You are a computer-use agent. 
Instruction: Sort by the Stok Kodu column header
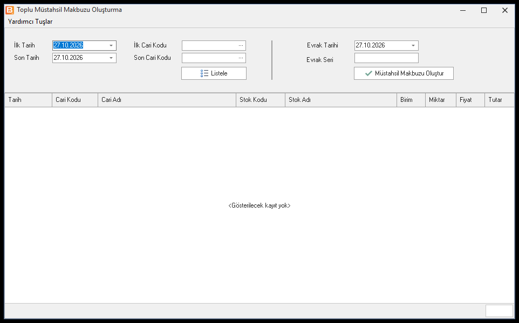[x=261, y=100]
